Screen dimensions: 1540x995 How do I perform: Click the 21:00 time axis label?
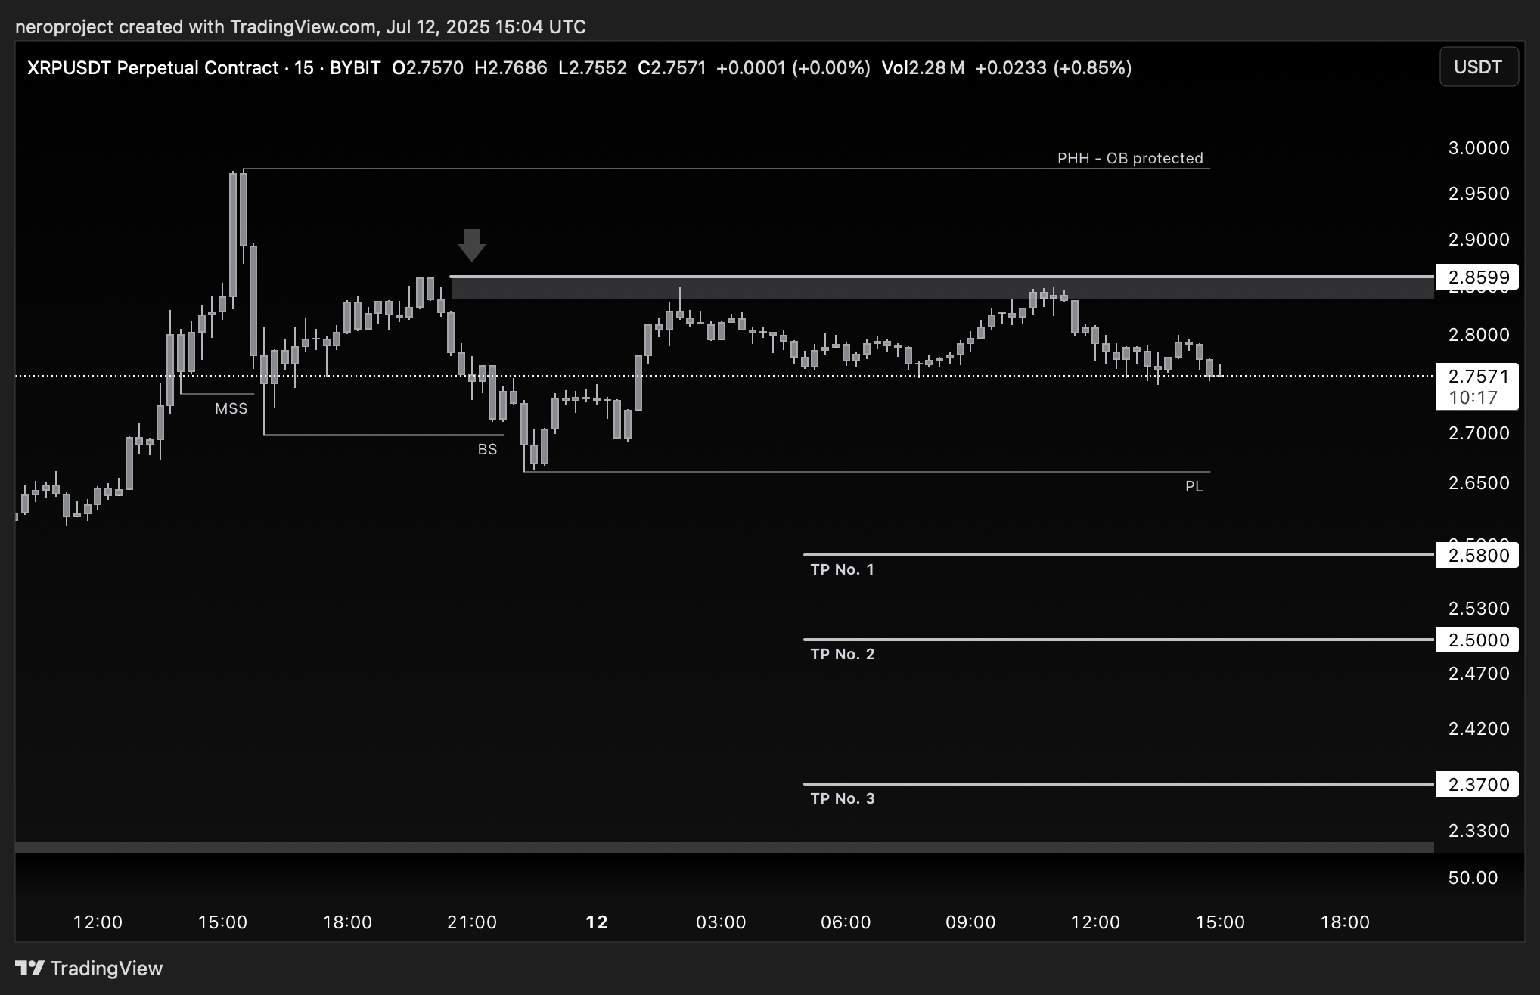472,922
